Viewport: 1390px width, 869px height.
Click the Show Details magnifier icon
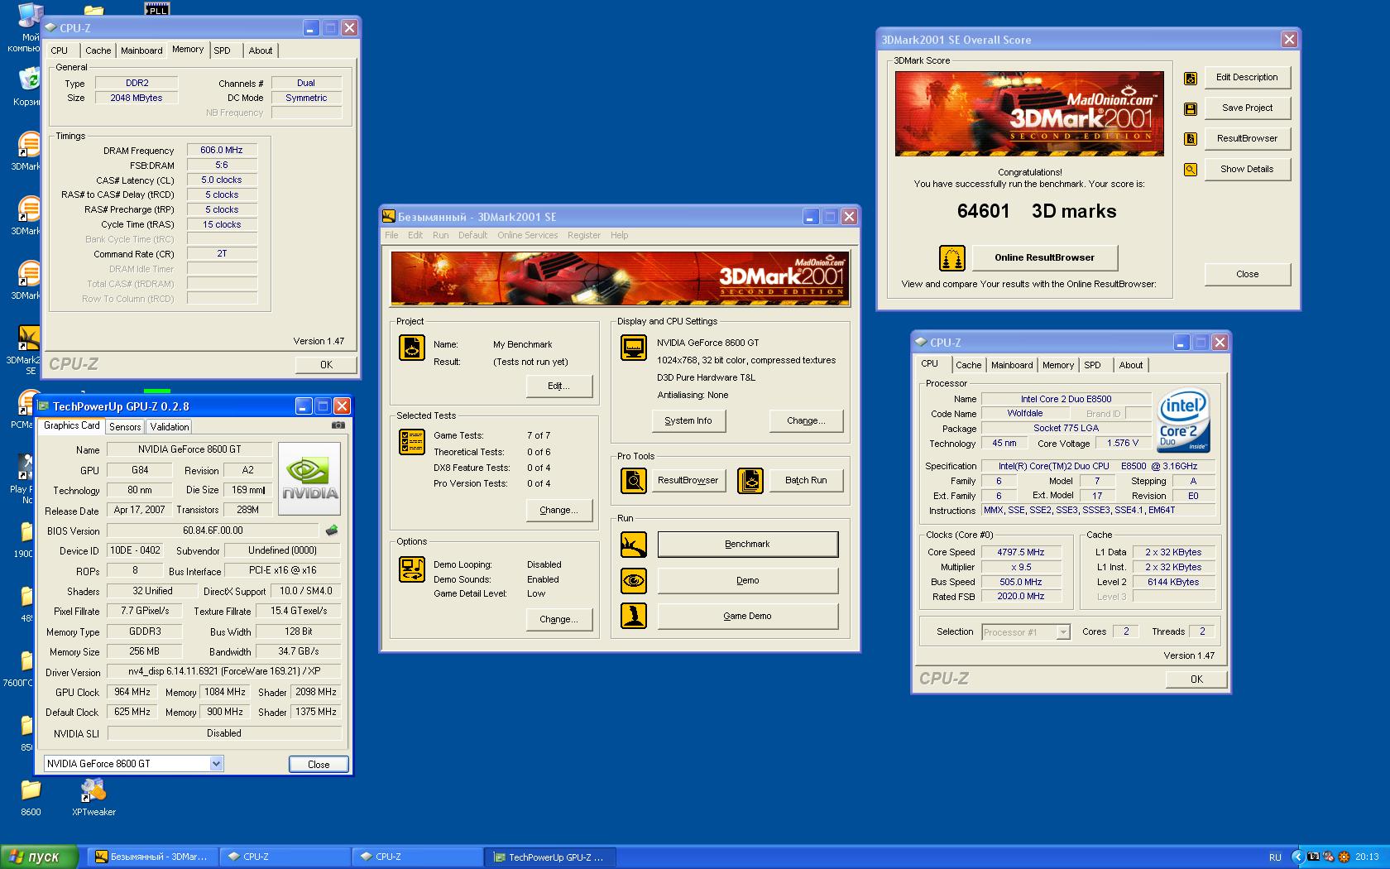pyautogui.click(x=1191, y=170)
